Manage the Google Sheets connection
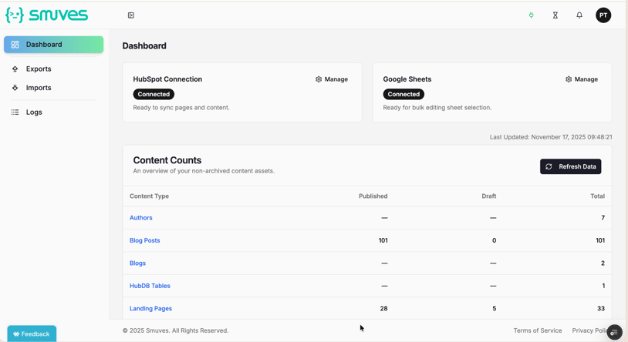This screenshot has height=342, width=628. [582, 79]
